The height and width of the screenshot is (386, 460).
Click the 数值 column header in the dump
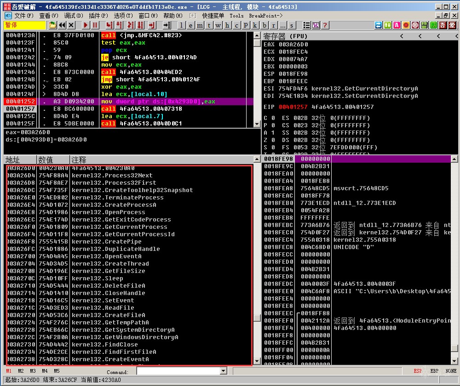coord(53,160)
